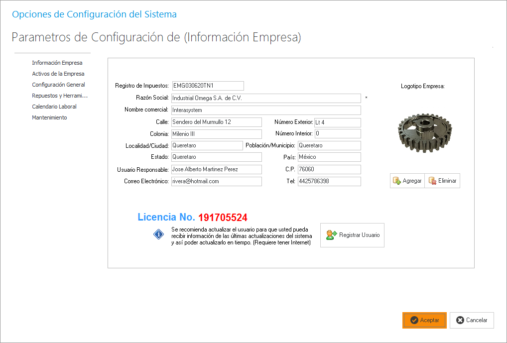
Task: Click the Registrar Usuario person icon
Action: click(x=331, y=235)
